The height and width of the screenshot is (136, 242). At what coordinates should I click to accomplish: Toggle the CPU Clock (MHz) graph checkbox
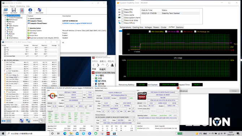point(150,31)
